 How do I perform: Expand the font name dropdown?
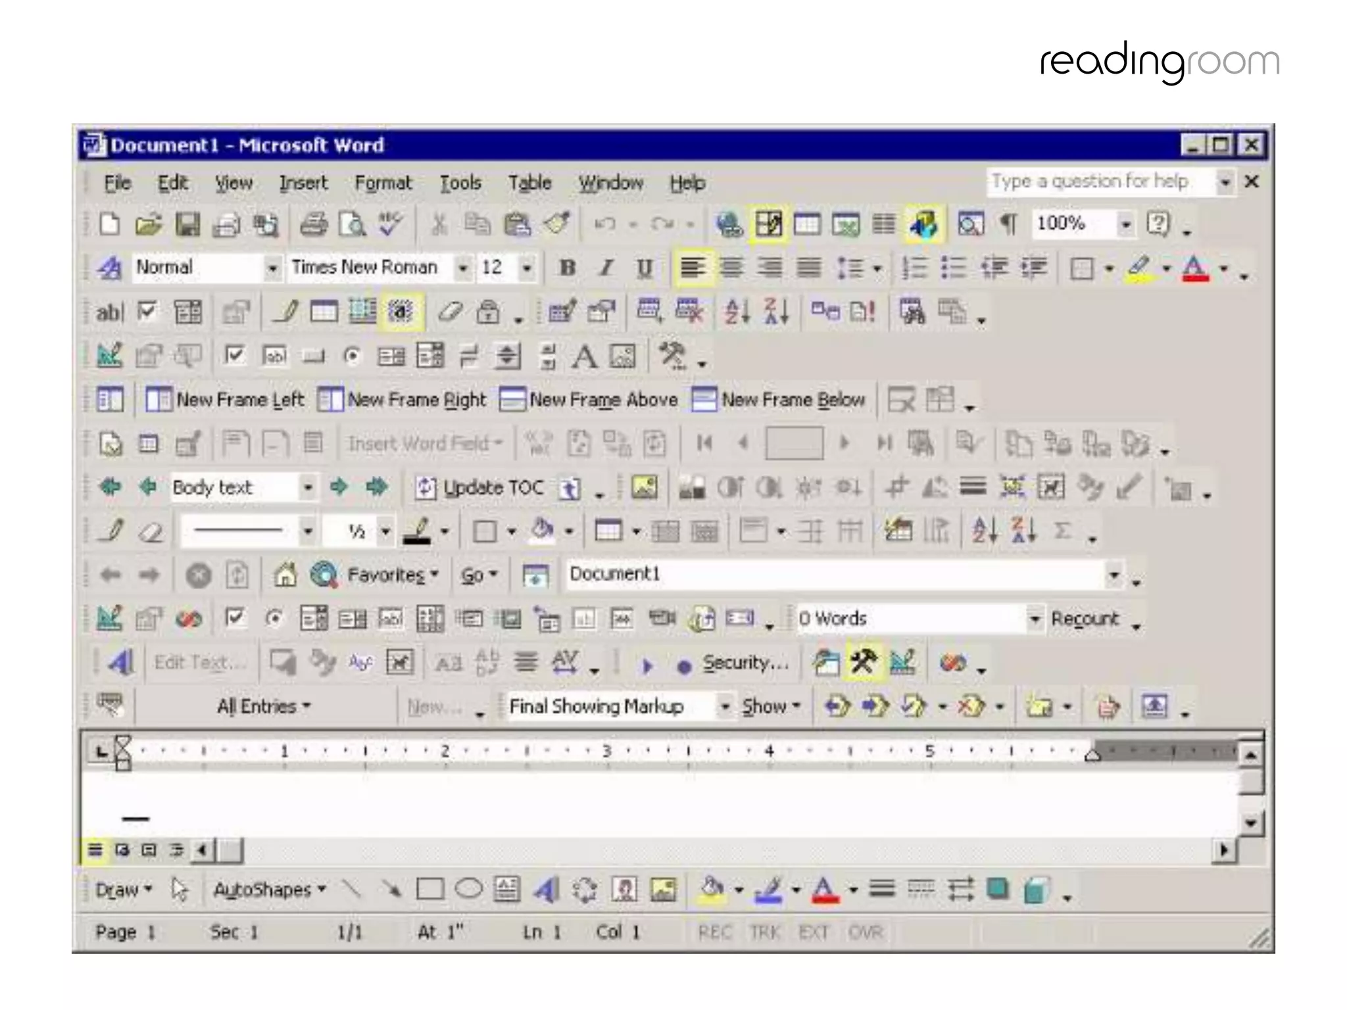coord(462,268)
